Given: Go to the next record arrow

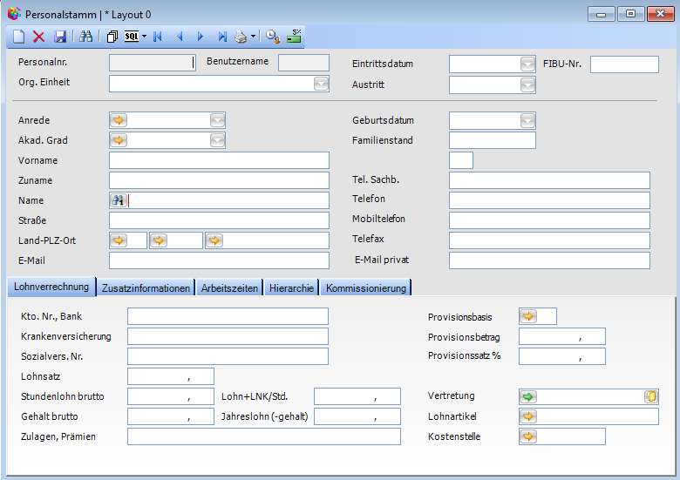Looking at the screenshot, I should [x=201, y=37].
